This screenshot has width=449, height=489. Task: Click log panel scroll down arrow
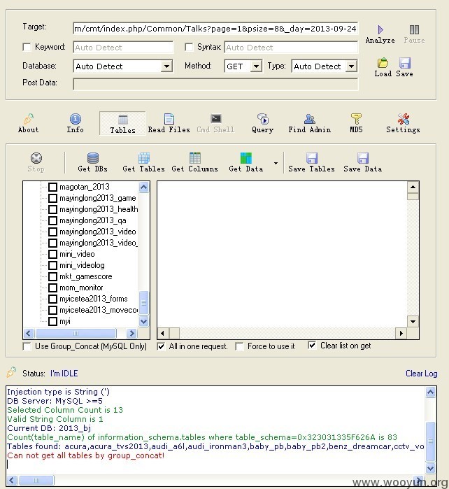tap(431, 468)
